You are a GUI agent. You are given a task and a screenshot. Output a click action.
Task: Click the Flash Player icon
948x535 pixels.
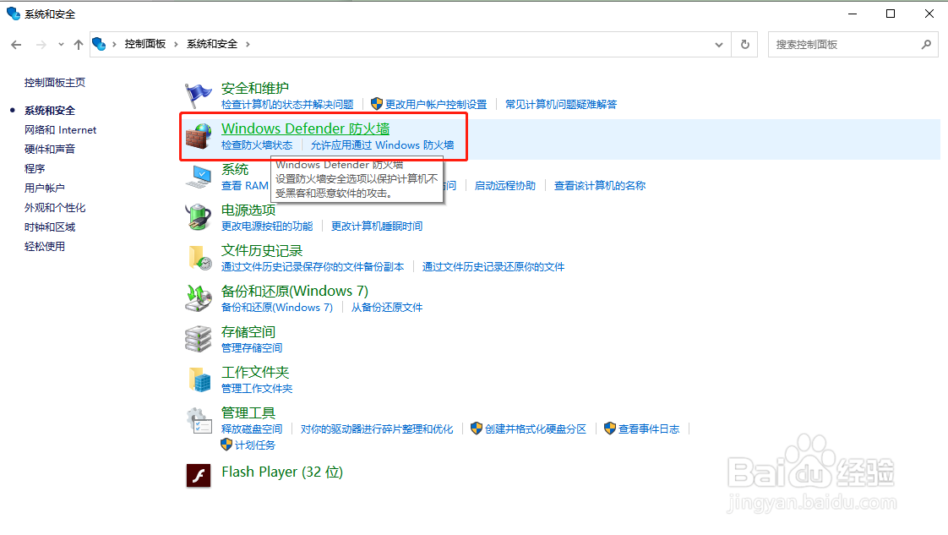(199, 475)
